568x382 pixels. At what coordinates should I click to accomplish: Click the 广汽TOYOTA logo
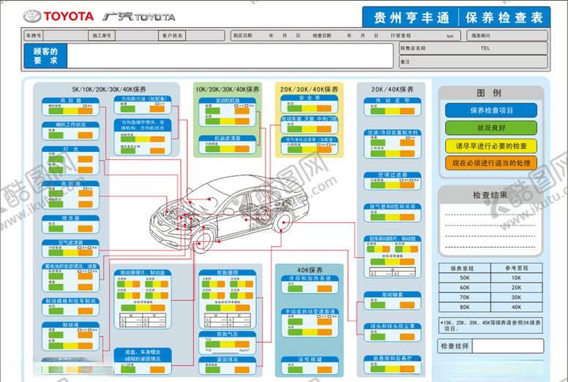pyautogui.click(x=139, y=17)
